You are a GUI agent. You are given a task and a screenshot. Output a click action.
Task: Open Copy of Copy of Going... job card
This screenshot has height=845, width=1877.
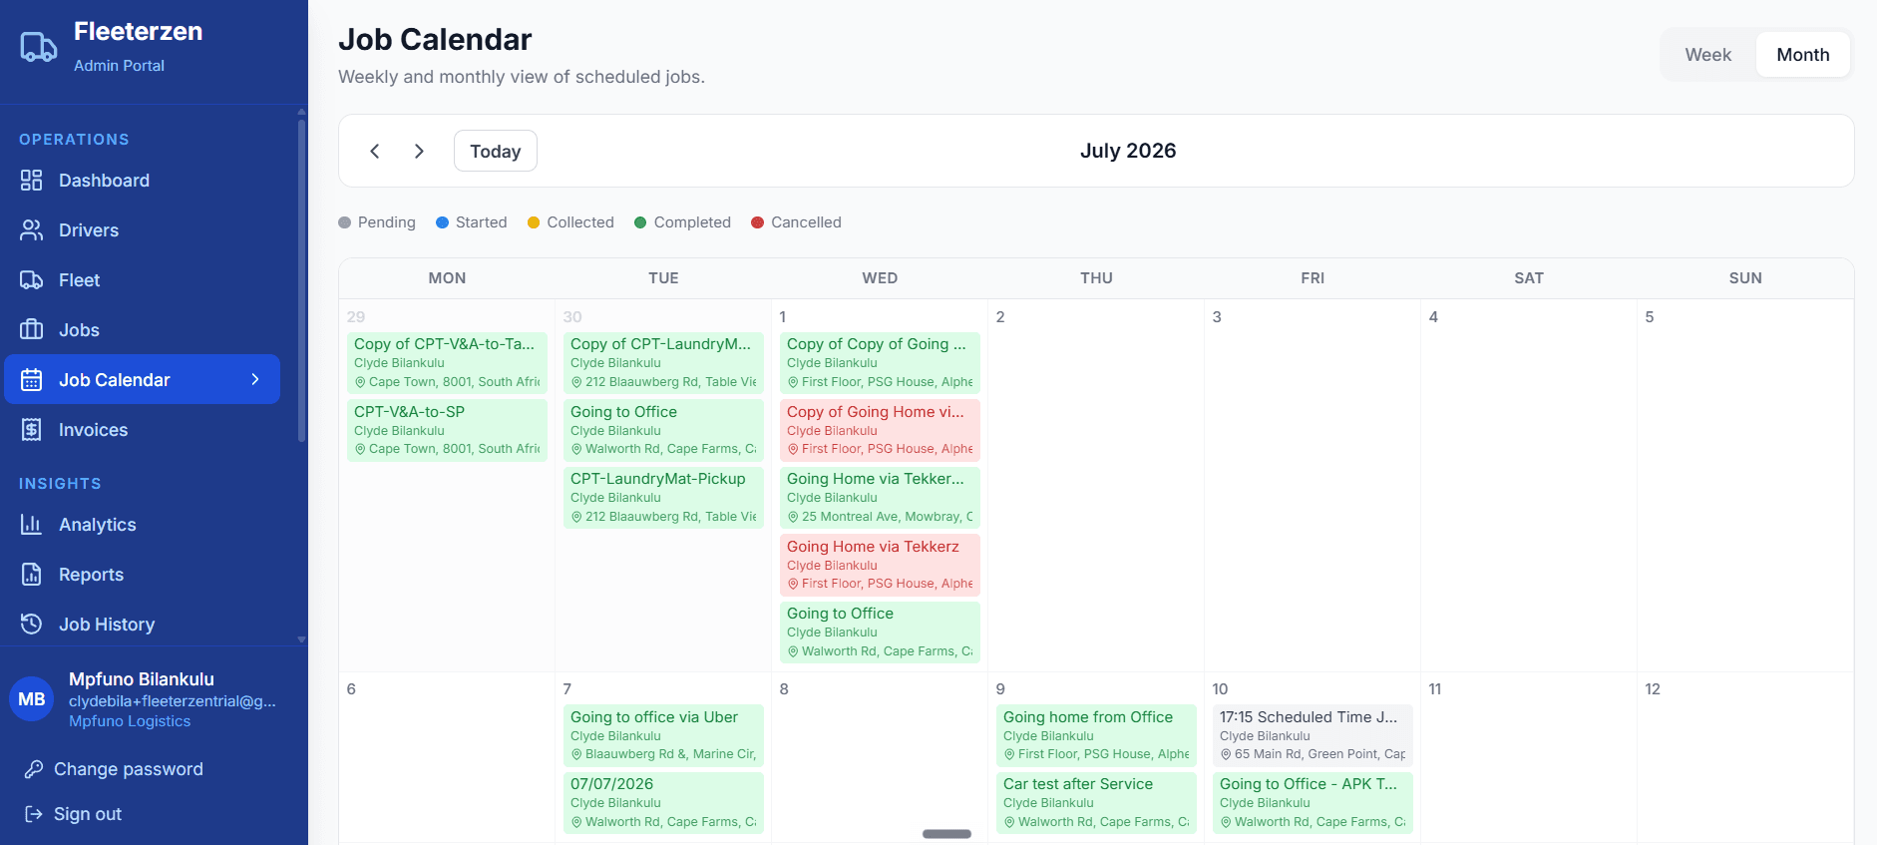pos(880,362)
